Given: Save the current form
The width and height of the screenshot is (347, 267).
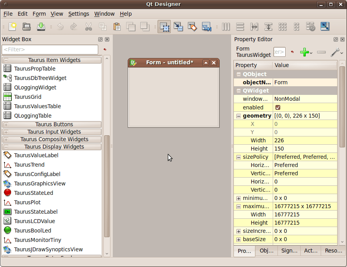Looking at the screenshot, I should pos(40,26).
